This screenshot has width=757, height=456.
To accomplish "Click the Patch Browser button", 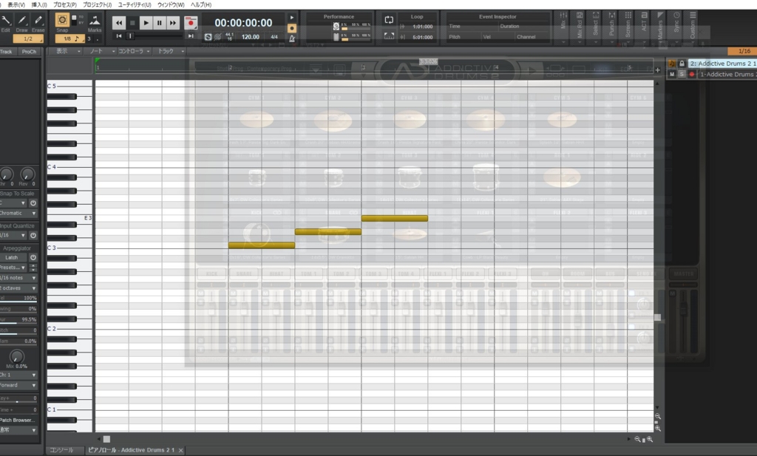I will pos(18,420).
